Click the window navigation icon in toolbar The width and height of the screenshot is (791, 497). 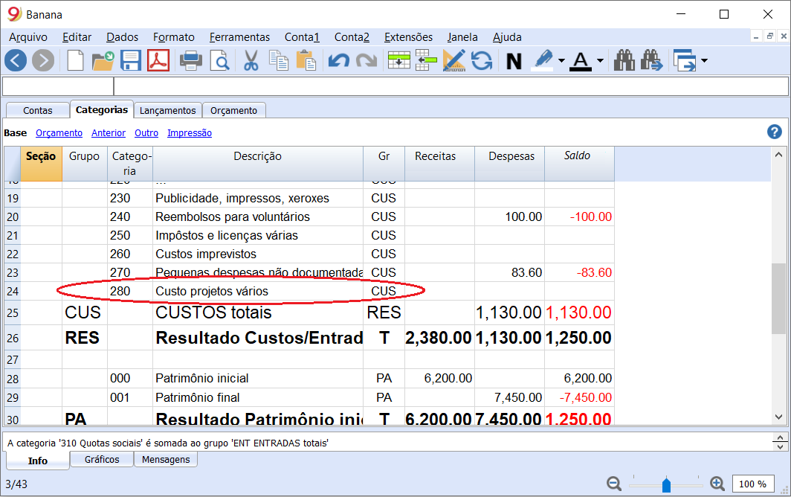coord(685,60)
